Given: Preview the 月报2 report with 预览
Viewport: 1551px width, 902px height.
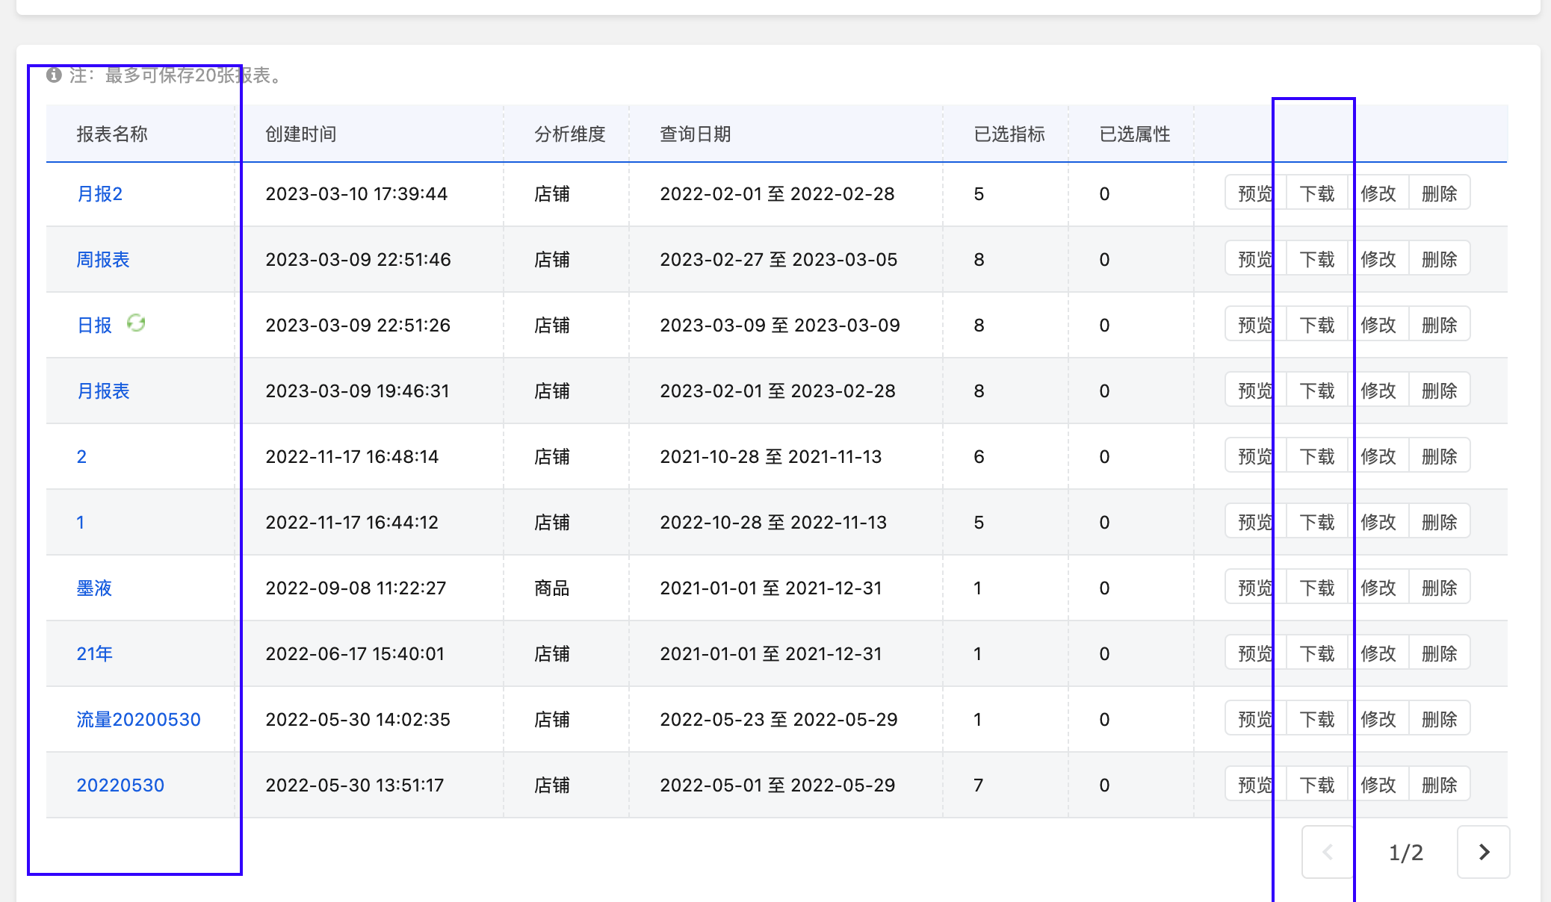Looking at the screenshot, I should [1256, 193].
